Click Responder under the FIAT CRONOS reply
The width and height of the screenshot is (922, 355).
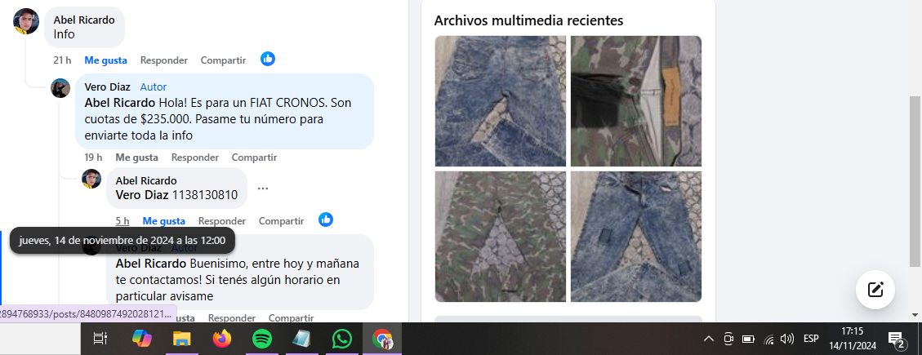[x=194, y=157]
